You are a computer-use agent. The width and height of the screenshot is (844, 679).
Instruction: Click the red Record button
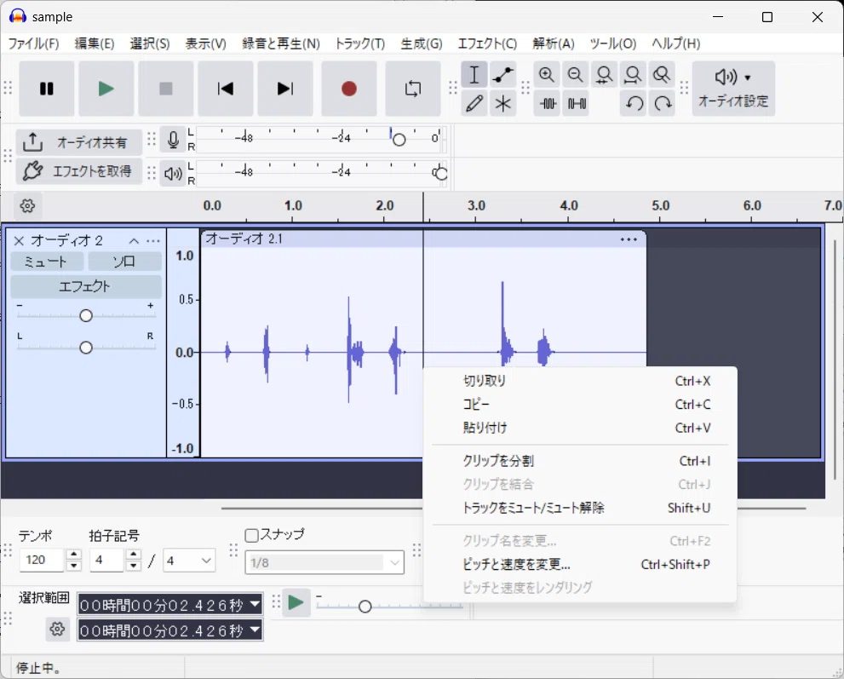coord(349,89)
